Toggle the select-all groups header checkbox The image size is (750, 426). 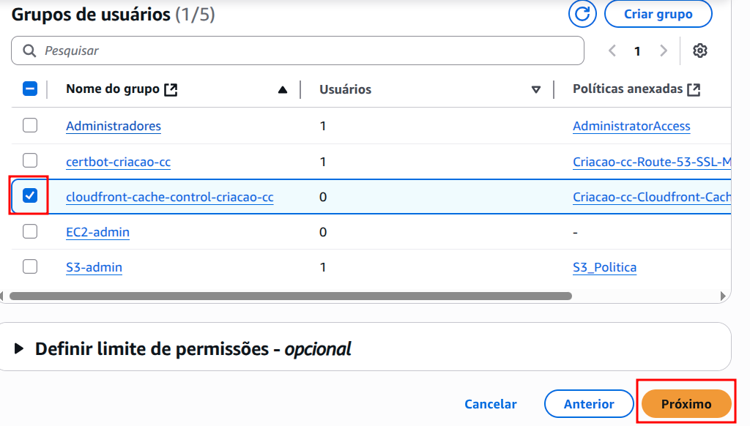[x=30, y=89]
